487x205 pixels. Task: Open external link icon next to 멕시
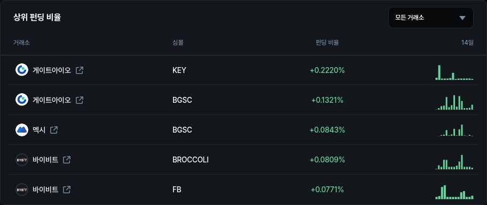pyautogui.click(x=54, y=130)
